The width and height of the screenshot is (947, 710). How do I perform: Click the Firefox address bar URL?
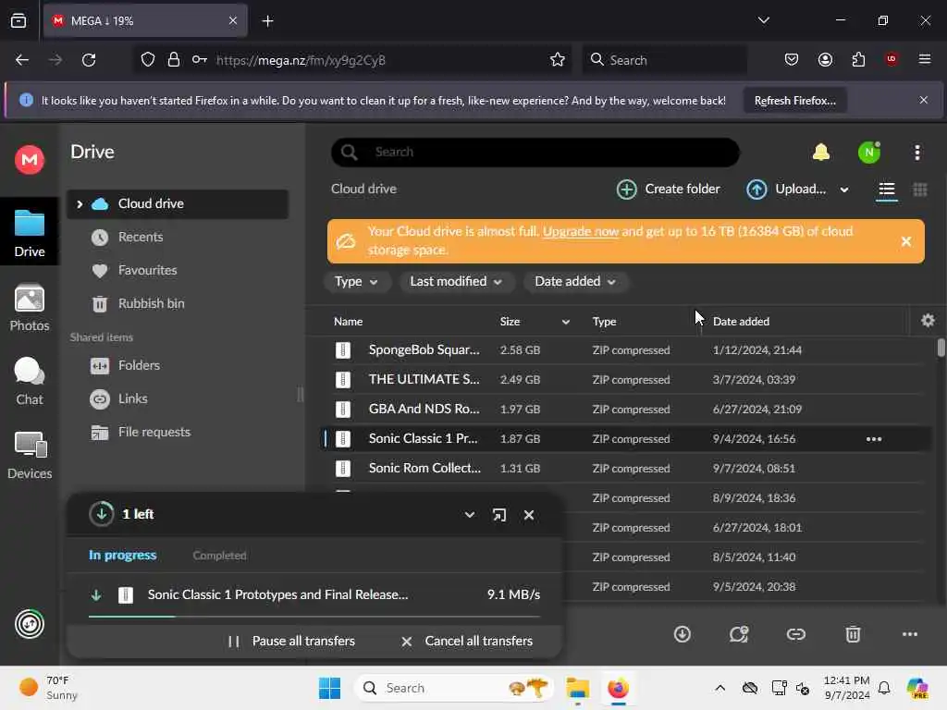(301, 60)
